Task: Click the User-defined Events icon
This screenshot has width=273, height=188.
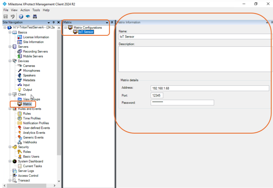Action: point(20,128)
